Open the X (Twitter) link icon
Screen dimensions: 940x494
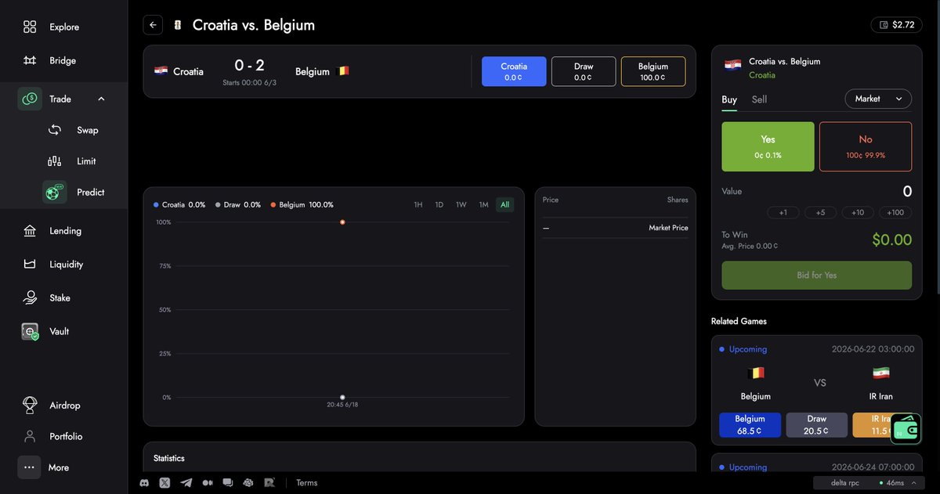[164, 483]
